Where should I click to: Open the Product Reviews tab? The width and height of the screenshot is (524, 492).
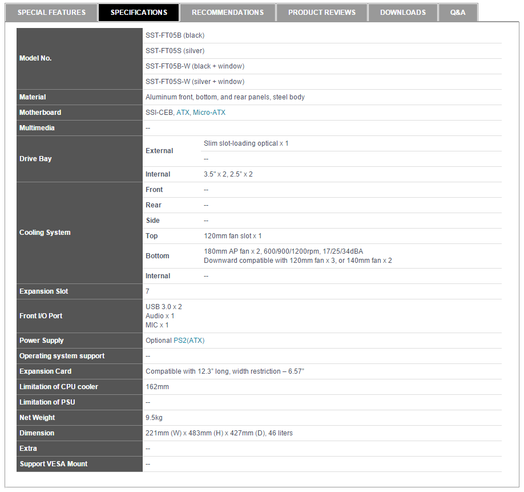(x=322, y=13)
